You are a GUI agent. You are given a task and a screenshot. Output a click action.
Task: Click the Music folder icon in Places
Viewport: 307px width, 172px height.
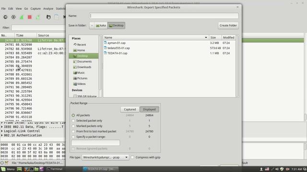75,73
